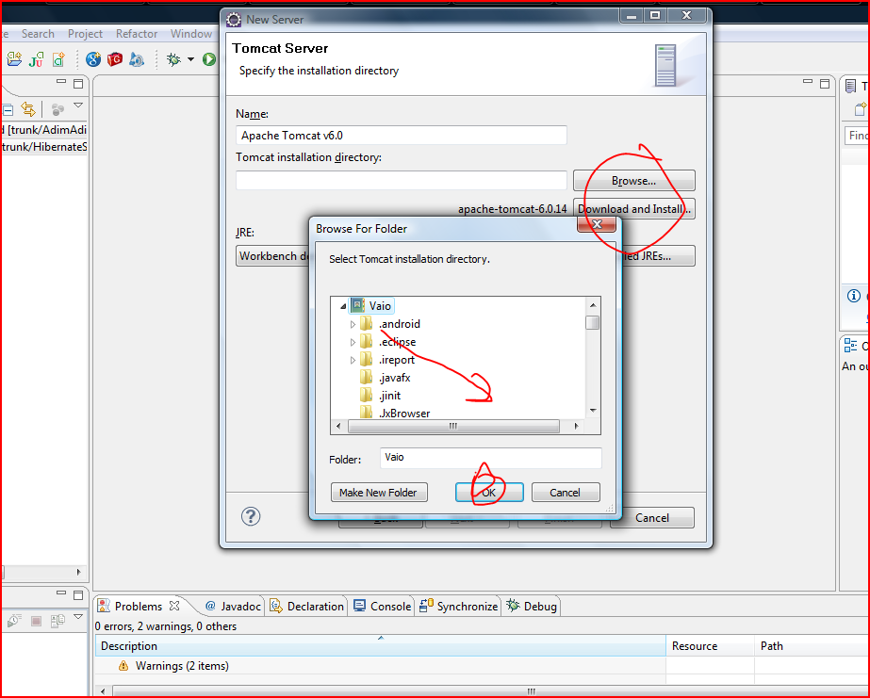The width and height of the screenshot is (870, 698).
Task: Open the Debug launch dropdown arrow
Action: coord(190,58)
